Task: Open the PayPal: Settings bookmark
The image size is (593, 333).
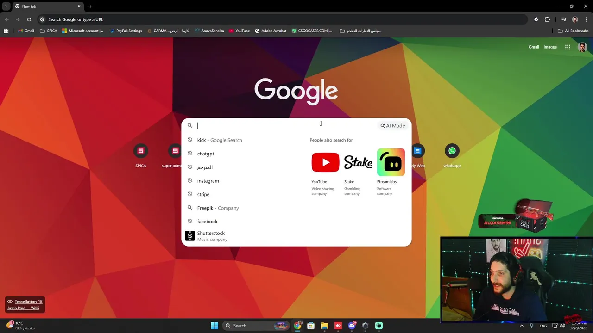Action: click(x=126, y=31)
